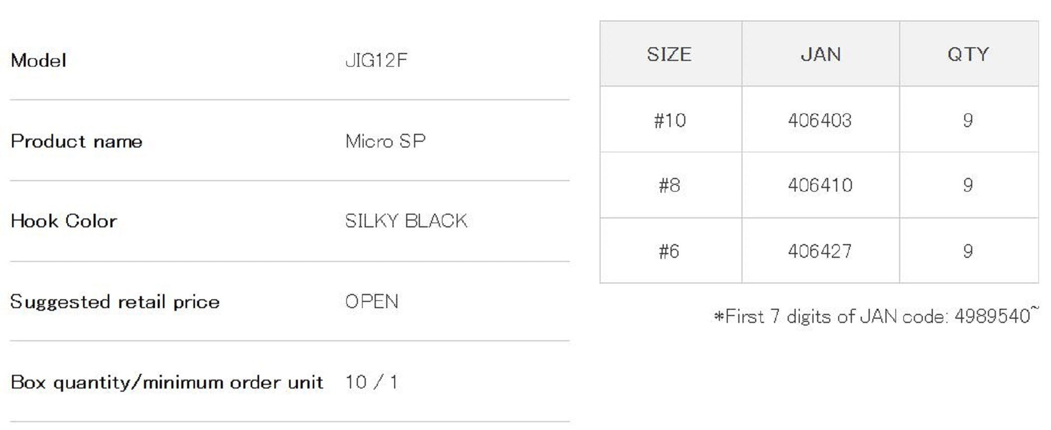Click the Model label

pos(38,60)
